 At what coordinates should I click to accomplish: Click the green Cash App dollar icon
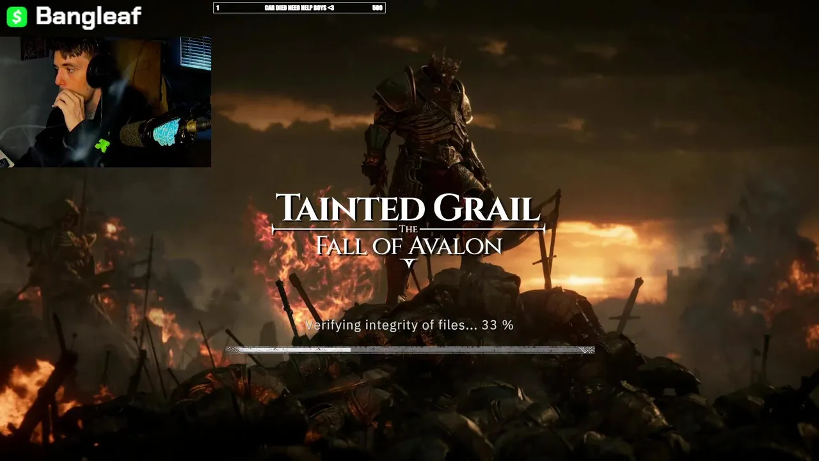tap(17, 17)
